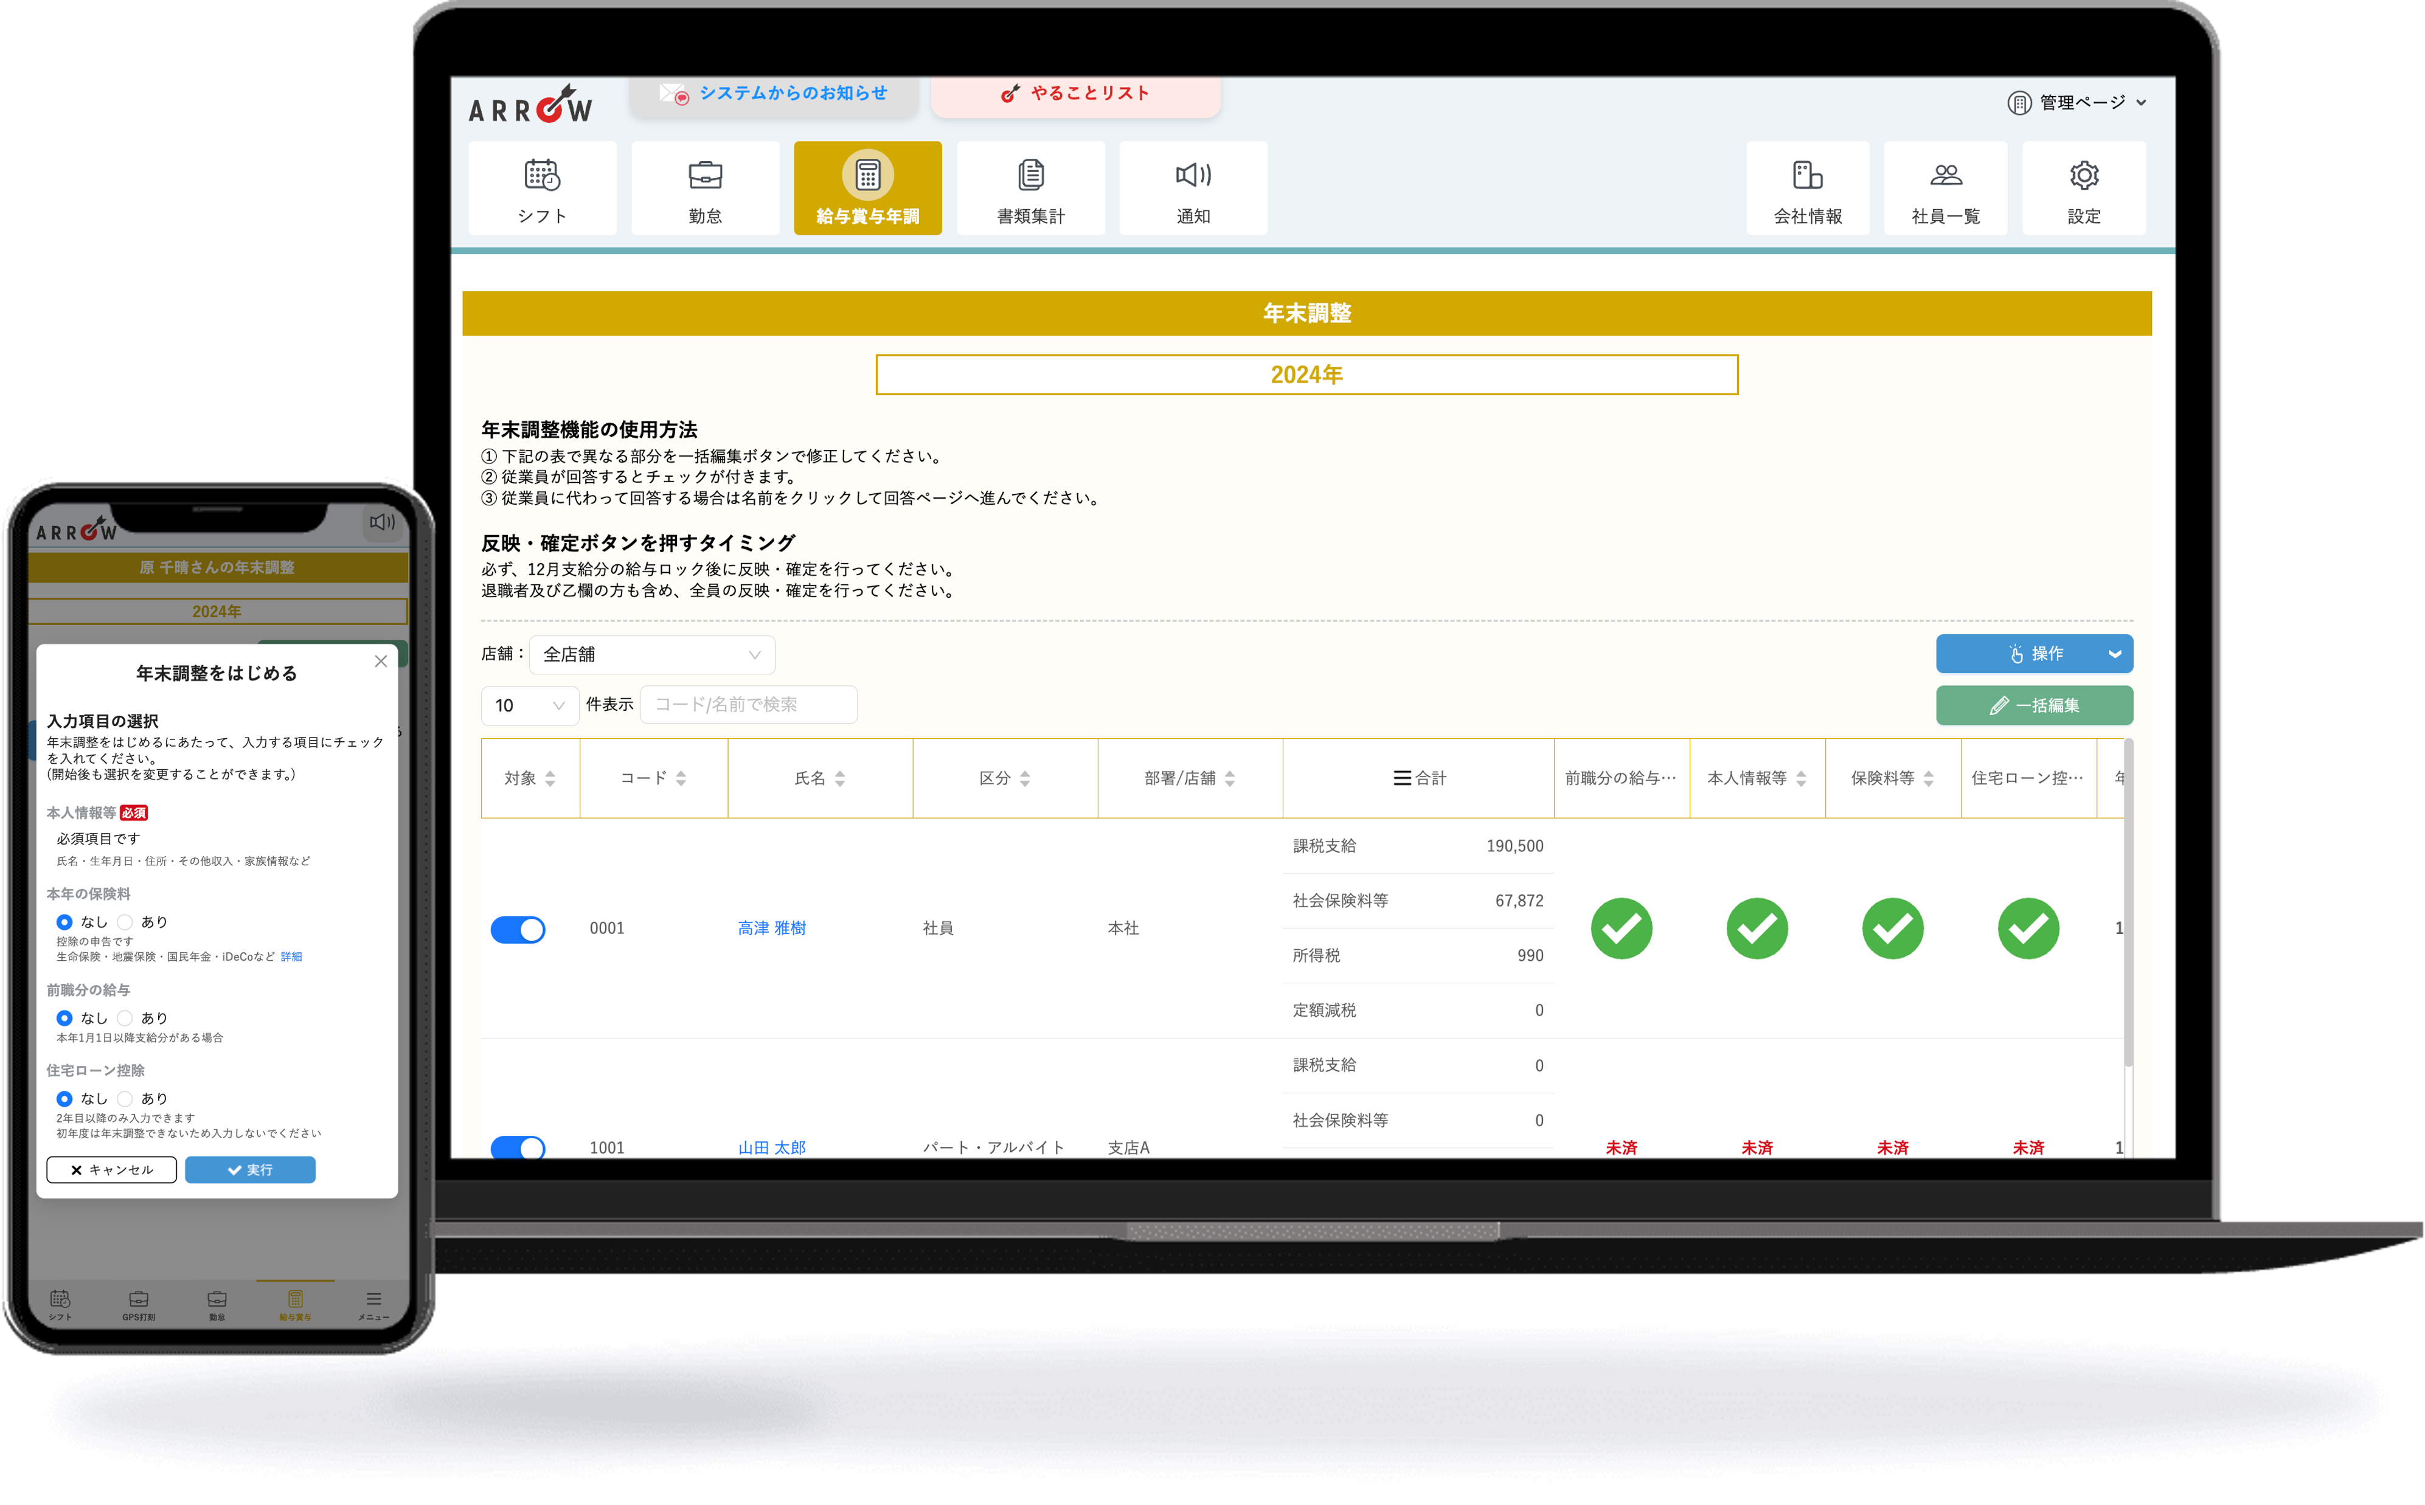Screen dimensions: 2425x1505
Task: Toggle 対象 switch for employee 0001
Action: click(518, 929)
